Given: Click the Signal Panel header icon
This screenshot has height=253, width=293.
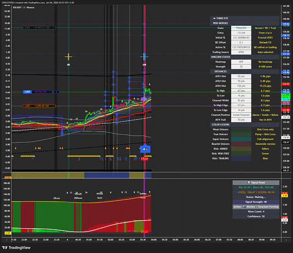Looking at the screenshot, I should point(249,183).
